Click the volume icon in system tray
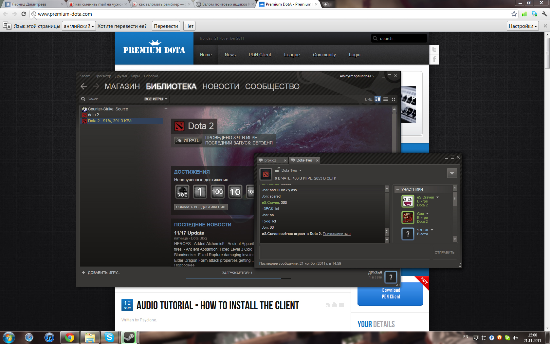This screenshot has height=344, width=550. click(x=515, y=337)
